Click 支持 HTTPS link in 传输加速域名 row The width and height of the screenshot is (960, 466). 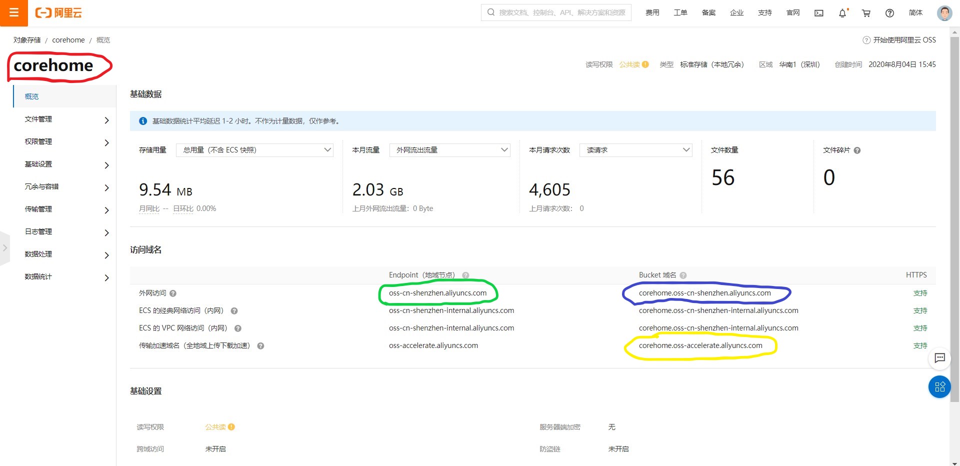tap(920, 346)
